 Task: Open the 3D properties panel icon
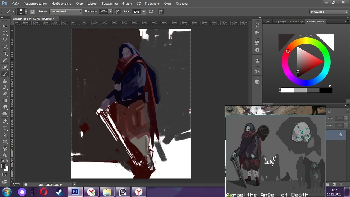257,43
